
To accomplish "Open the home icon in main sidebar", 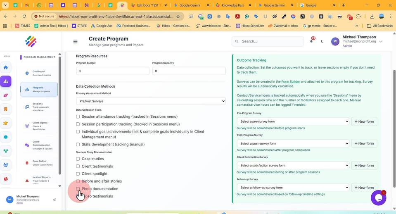I will tap(5, 67).
